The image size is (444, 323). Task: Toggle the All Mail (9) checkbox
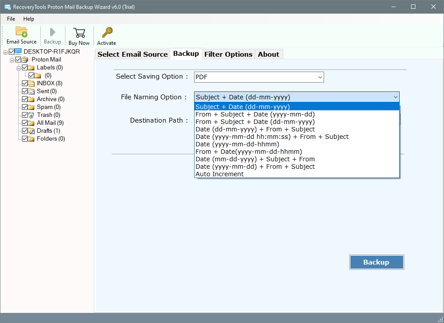point(25,123)
